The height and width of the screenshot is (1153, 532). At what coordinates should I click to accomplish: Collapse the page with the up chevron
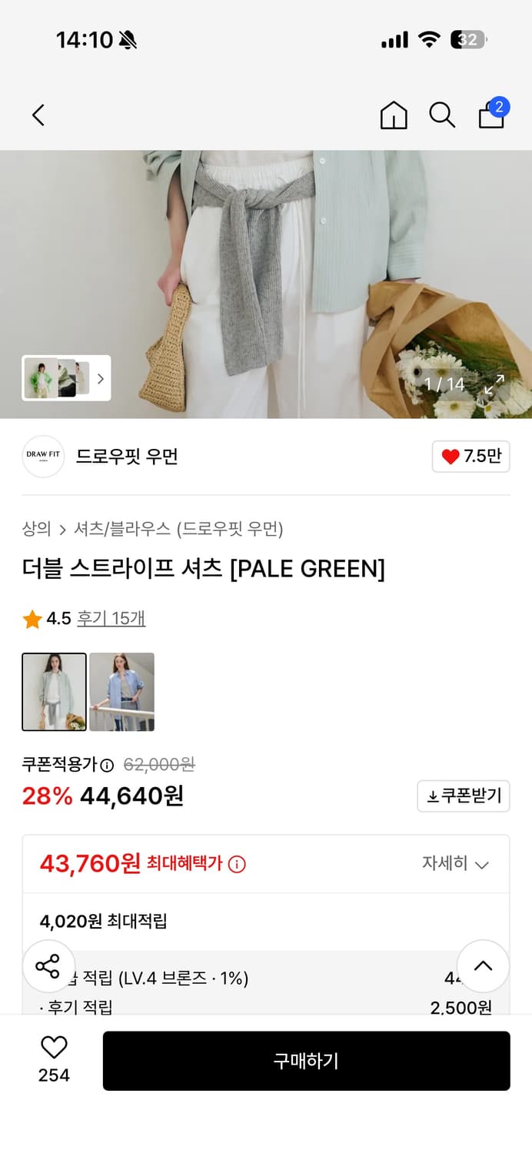tap(484, 966)
